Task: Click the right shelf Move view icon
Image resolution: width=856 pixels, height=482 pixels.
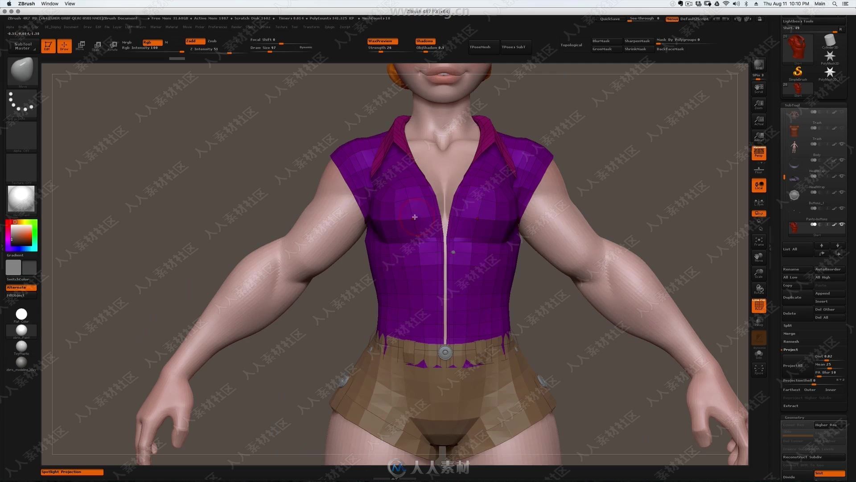Action: 759,257
